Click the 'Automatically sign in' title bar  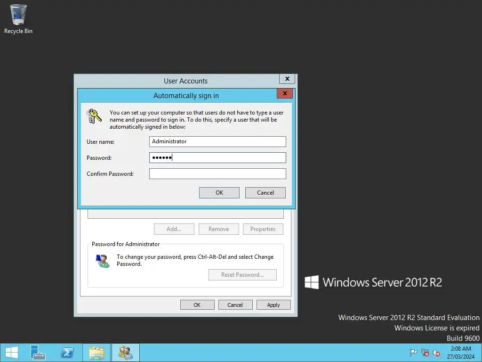tap(186, 96)
